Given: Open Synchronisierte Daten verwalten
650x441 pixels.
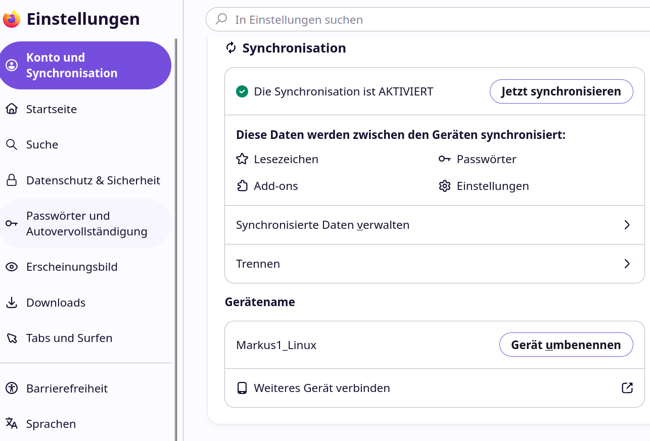Looking at the screenshot, I should [x=435, y=225].
